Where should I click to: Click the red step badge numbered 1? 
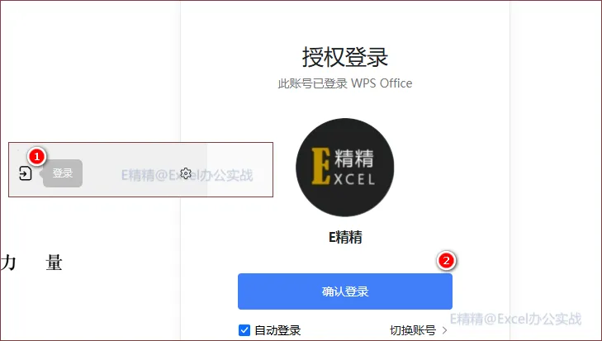point(37,156)
